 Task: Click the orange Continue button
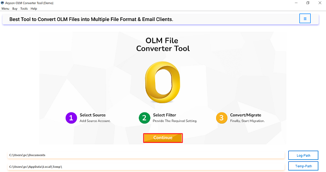tap(163, 138)
